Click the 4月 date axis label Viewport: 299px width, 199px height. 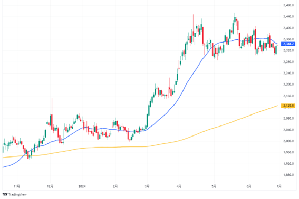tap(179, 186)
